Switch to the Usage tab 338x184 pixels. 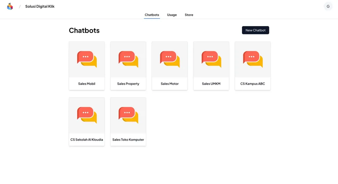click(x=172, y=15)
